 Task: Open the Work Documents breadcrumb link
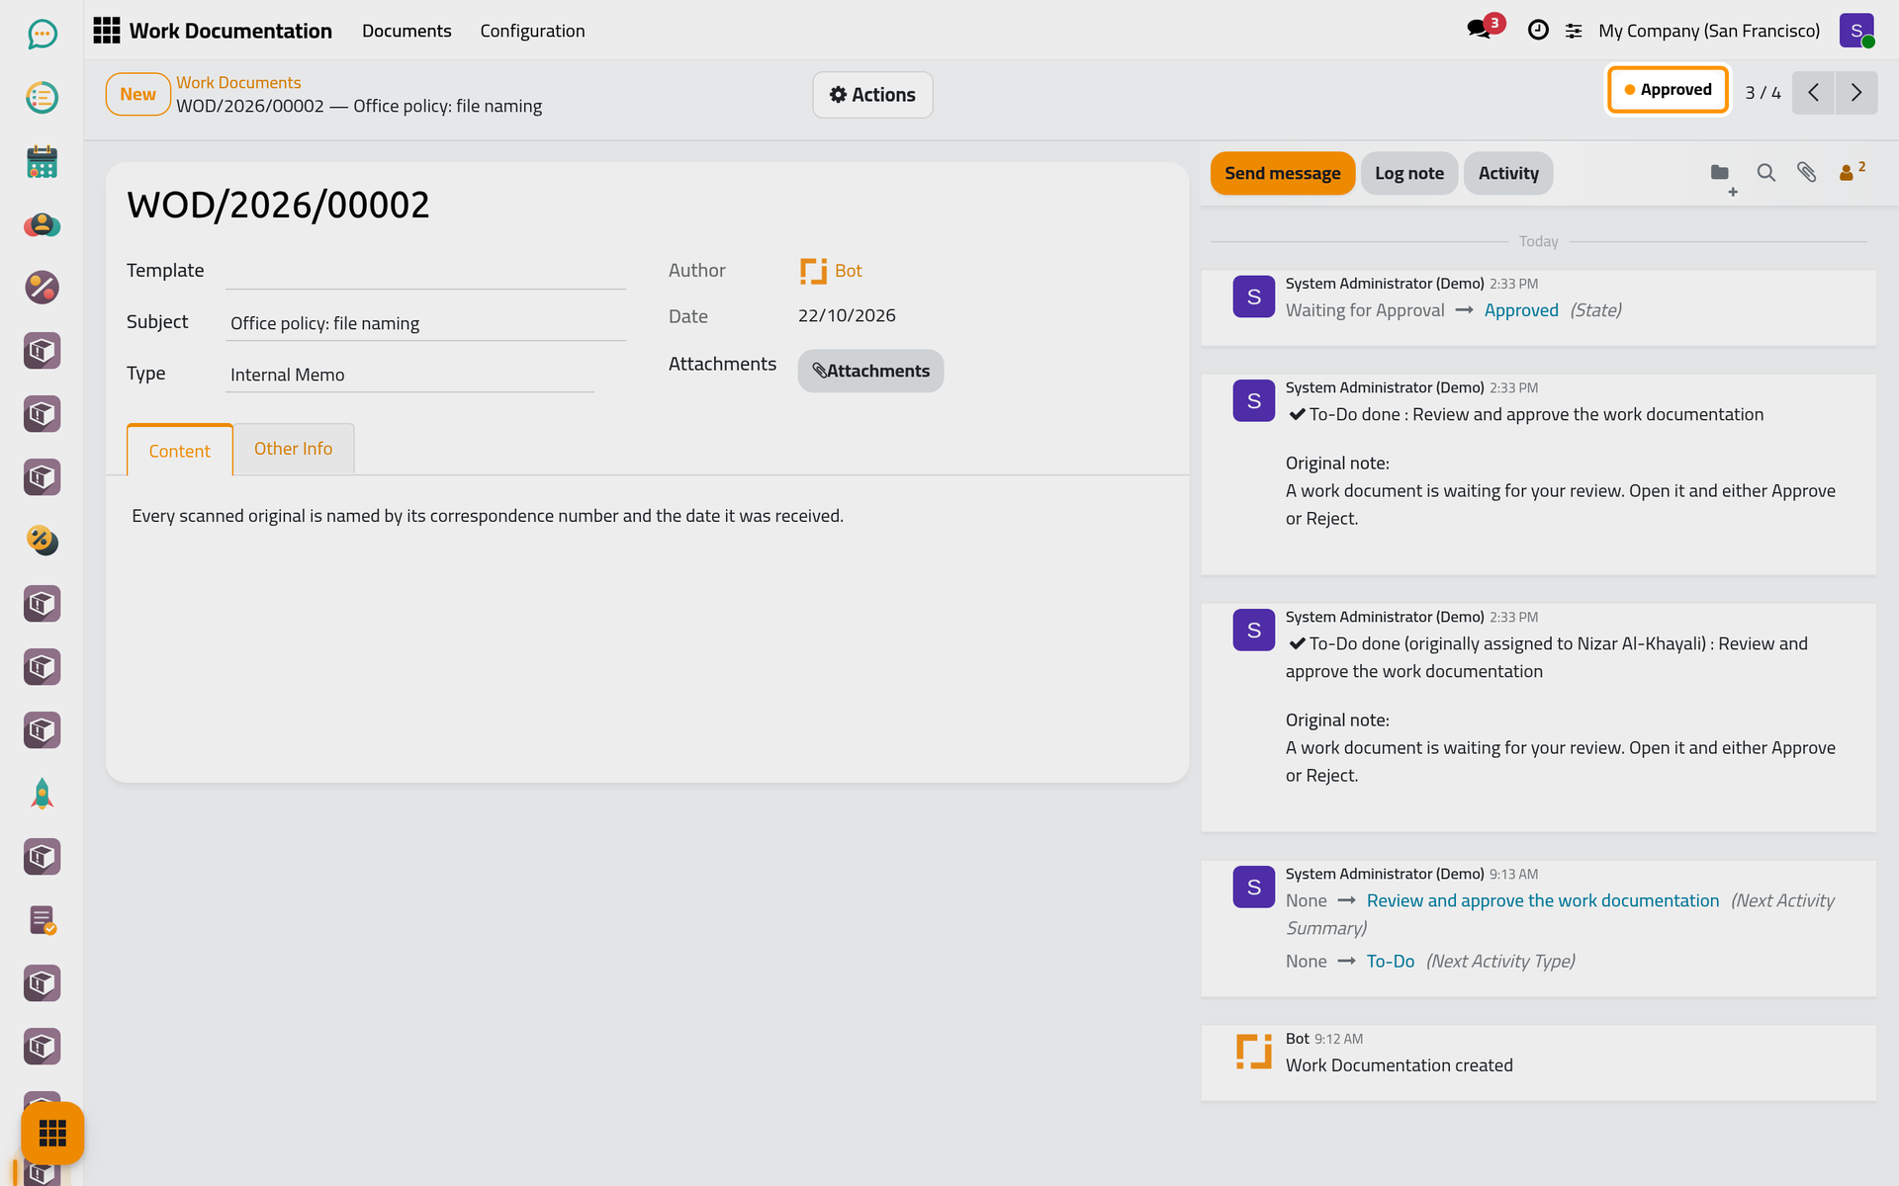point(238,82)
